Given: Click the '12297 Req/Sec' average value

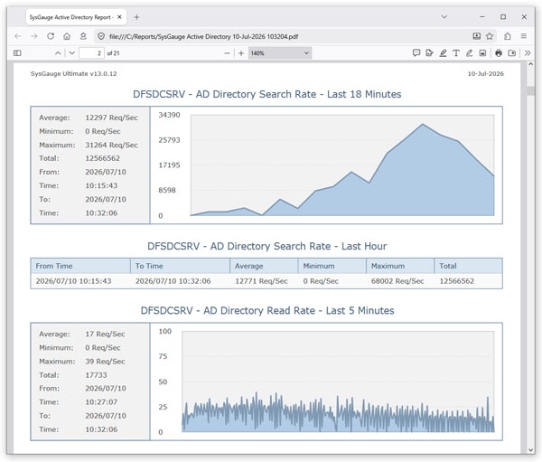Looking at the screenshot, I should 111,118.
